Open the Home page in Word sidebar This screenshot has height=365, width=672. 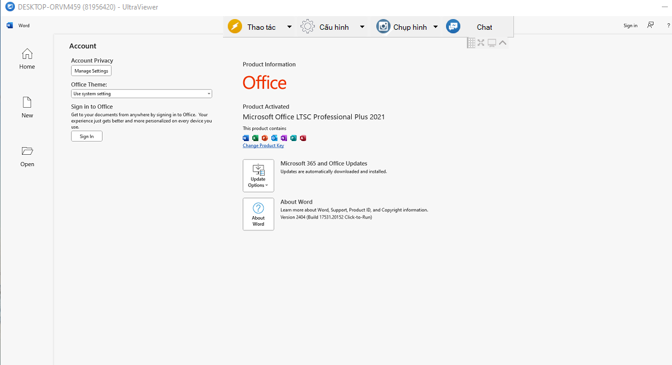pos(27,58)
